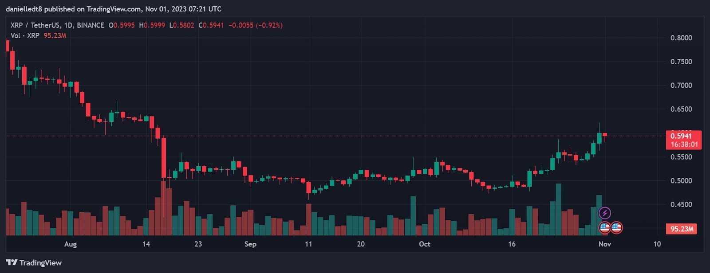Click the 16:38:01 countdown label

click(x=684, y=144)
